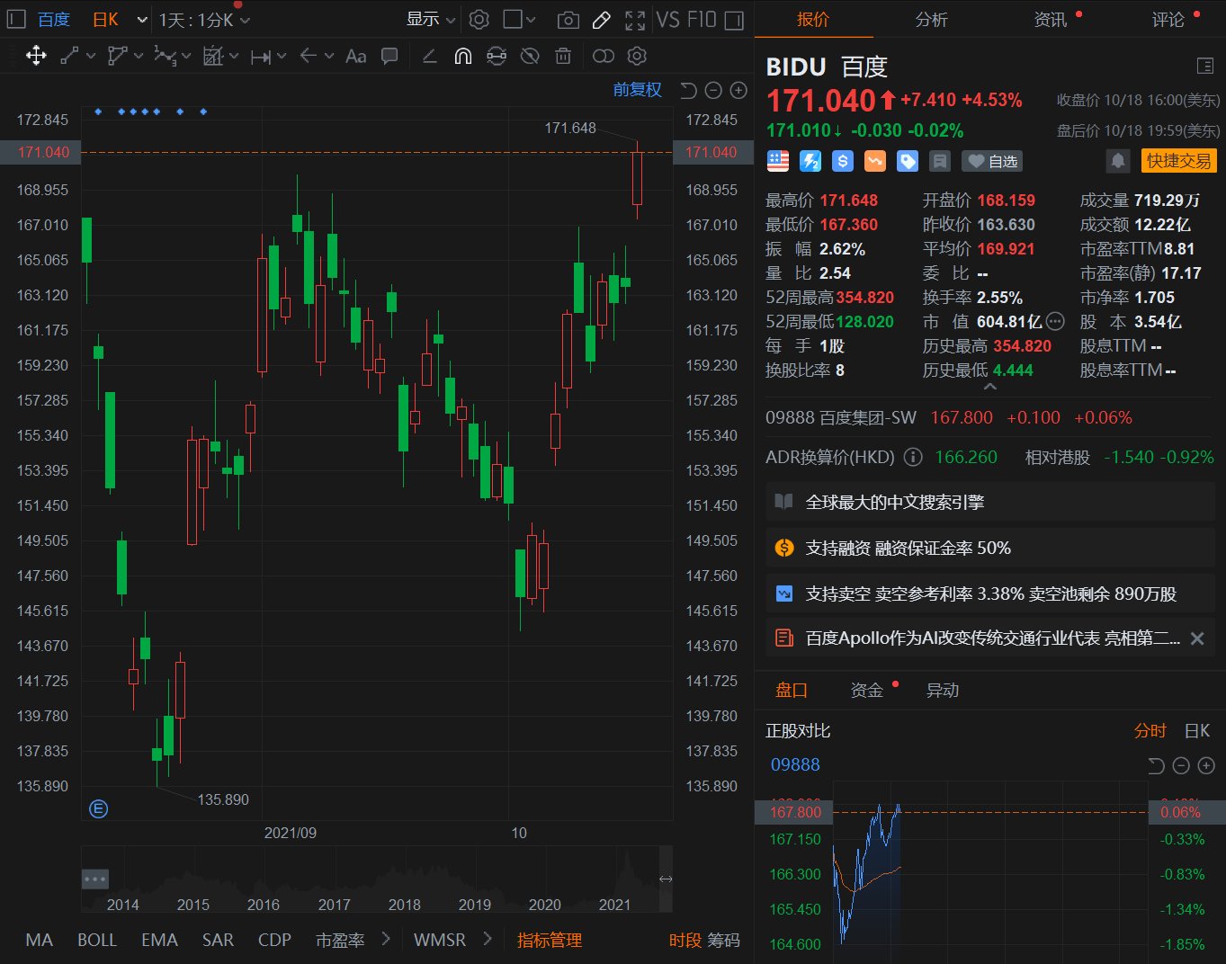Click the fullscreen expand icon
The width and height of the screenshot is (1226, 964).
(635, 20)
